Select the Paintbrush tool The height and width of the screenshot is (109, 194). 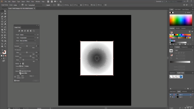tap(5, 21)
